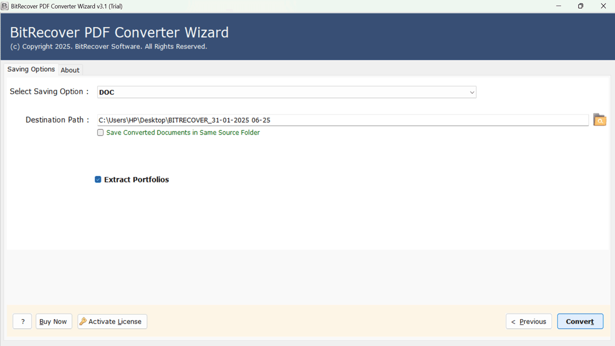Uncheck the Extract Portfolios checkbox
The image size is (615, 346).
click(x=98, y=180)
